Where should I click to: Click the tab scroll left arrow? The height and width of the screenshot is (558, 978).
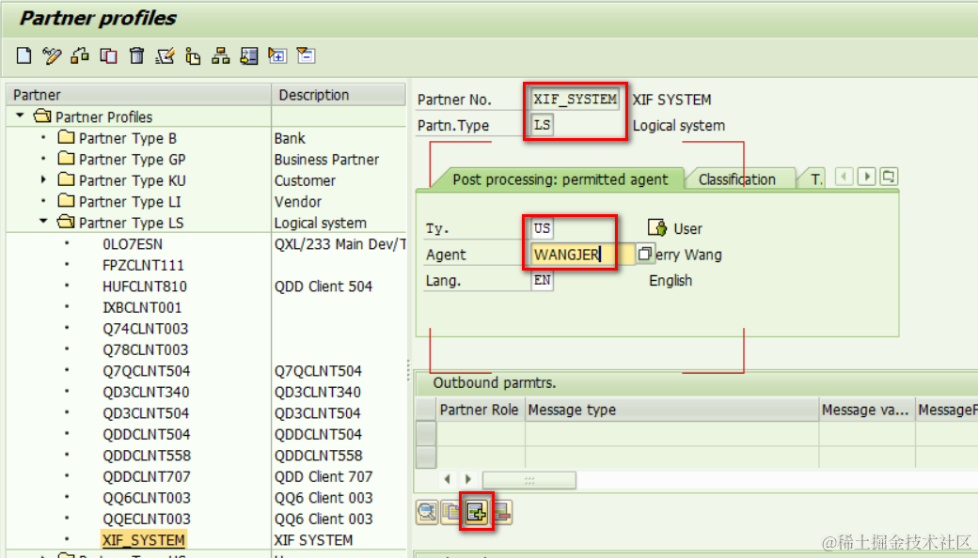click(x=844, y=177)
